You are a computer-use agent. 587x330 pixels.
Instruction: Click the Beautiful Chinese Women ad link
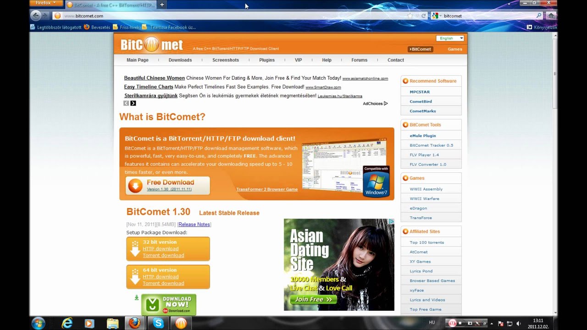tap(155, 78)
